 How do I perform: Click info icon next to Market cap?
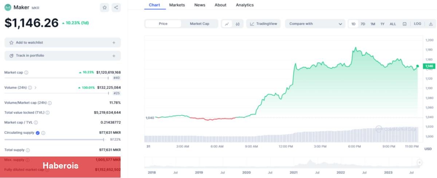coord(26,72)
